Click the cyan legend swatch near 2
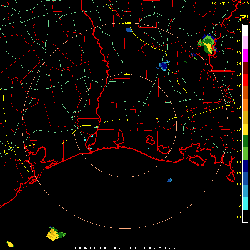250x250 pixels. point(245,204)
